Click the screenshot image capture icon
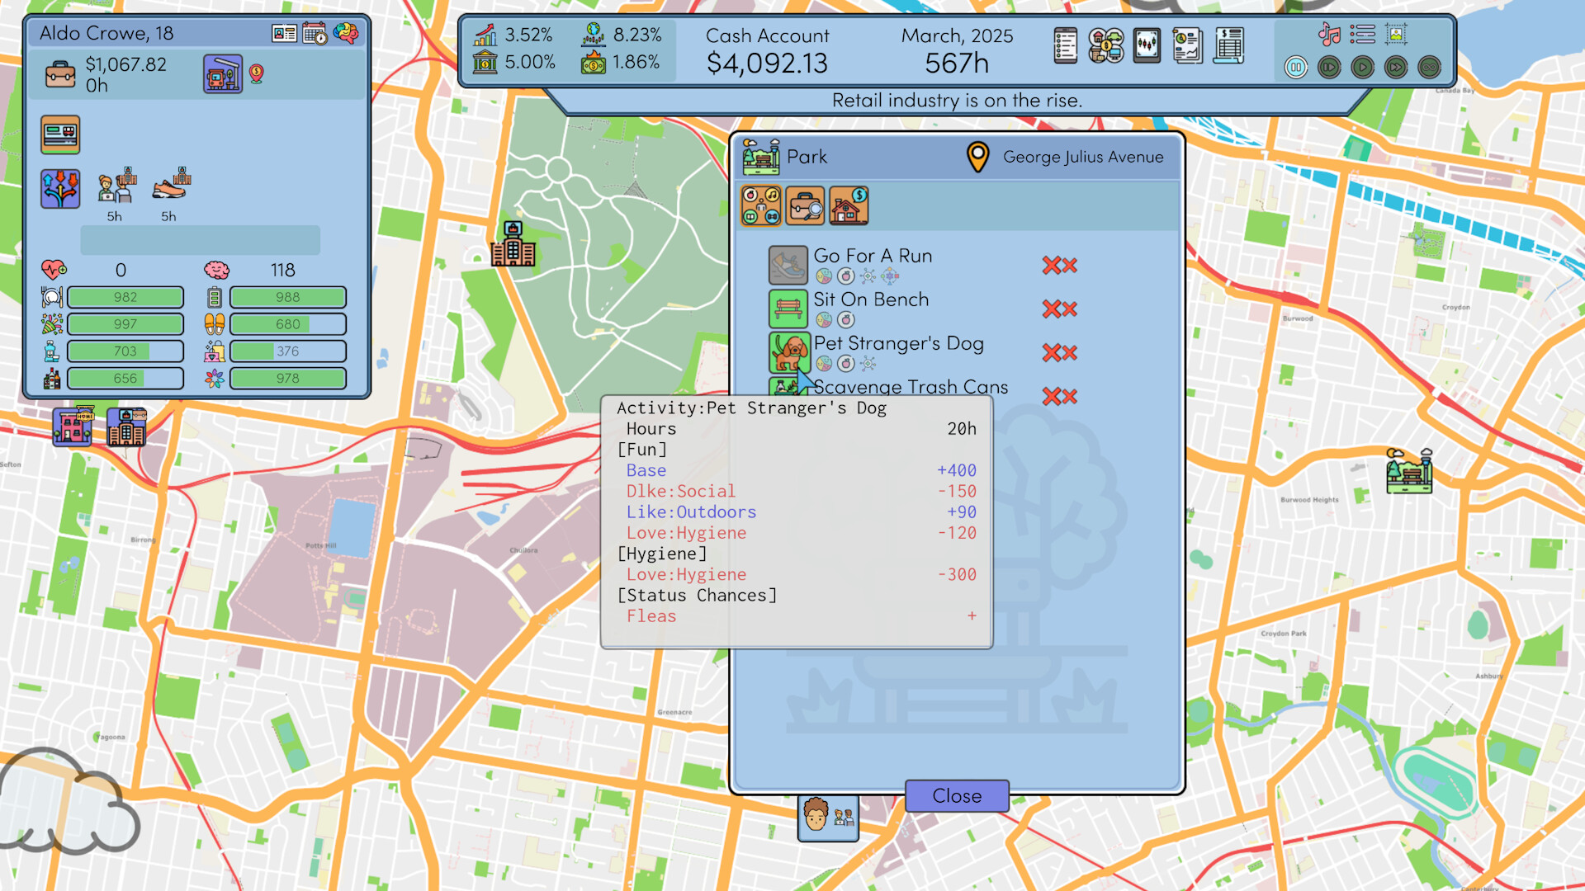1585x891 pixels. (x=1396, y=34)
